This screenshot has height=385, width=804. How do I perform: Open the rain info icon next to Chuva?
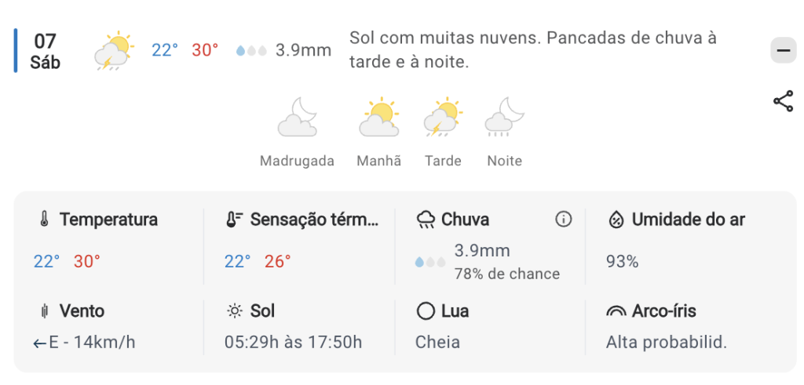tap(563, 220)
